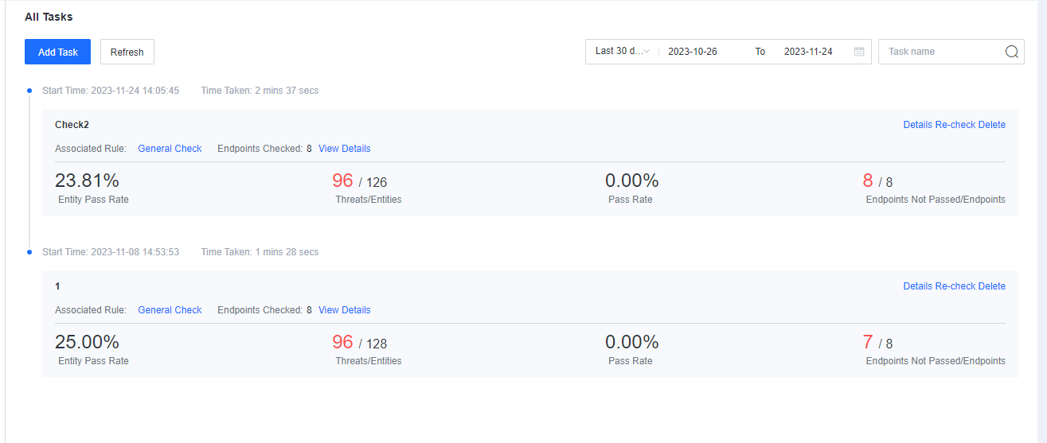This screenshot has height=443, width=1047.
Task: Select the end date 2023-11-24 field
Action: [x=808, y=52]
